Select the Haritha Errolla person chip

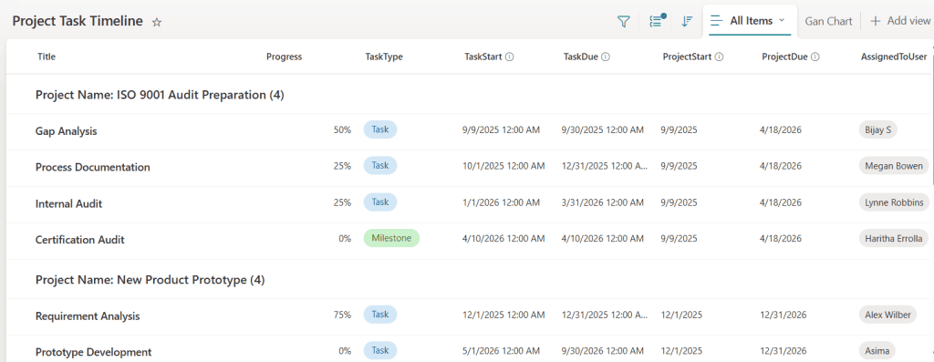894,239
